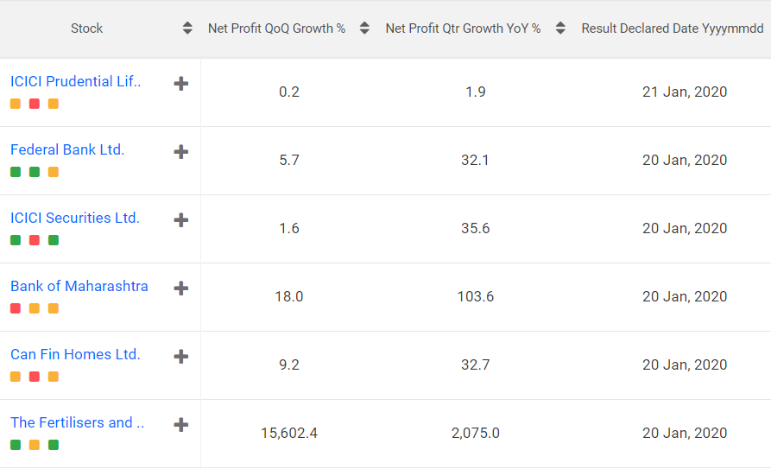The image size is (771, 469).
Task: Click Result Declared Date column header
Action: 672,29
